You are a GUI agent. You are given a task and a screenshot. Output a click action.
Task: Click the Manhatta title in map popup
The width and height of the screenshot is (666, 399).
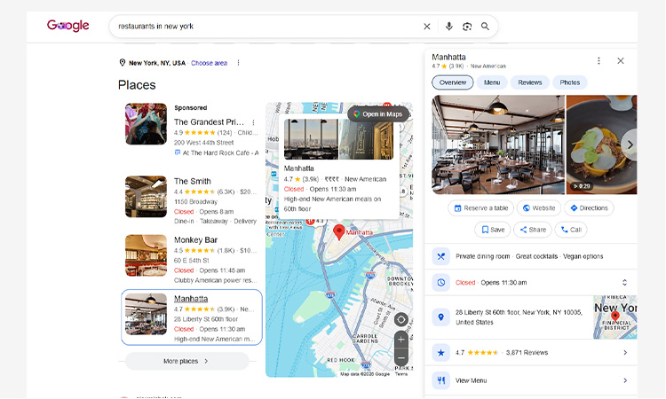[x=298, y=168]
